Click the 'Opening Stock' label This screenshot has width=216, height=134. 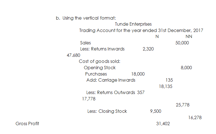[x=100, y=68]
